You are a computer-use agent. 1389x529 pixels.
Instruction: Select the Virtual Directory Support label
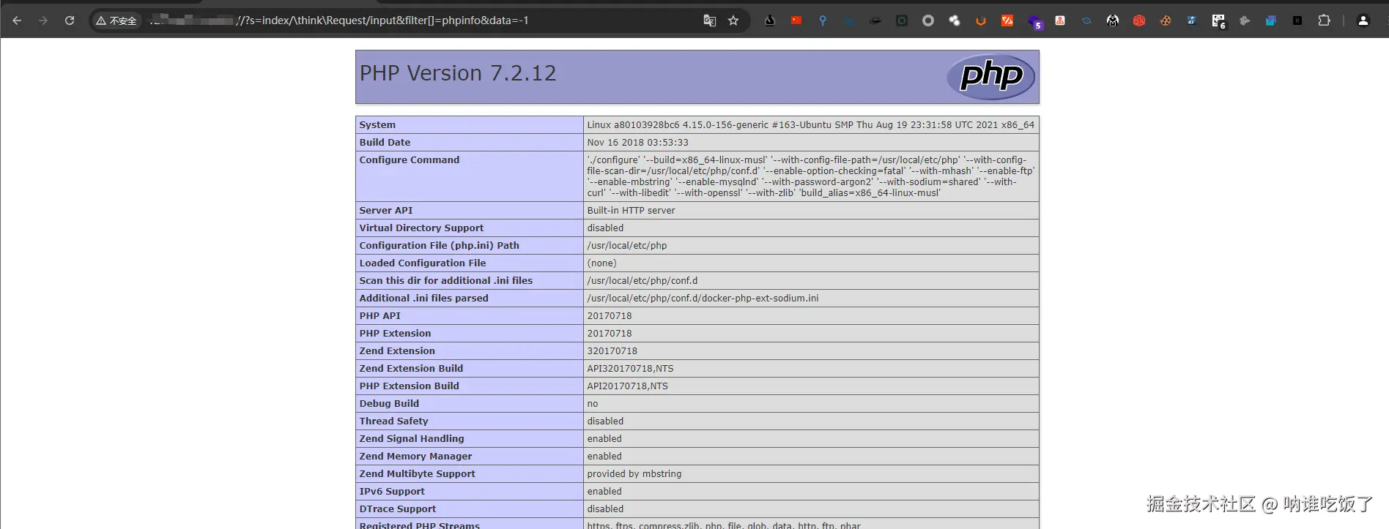[421, 228]
